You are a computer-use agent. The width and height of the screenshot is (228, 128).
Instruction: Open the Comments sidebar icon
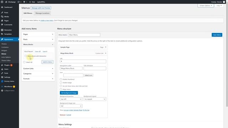tap(2, 25)
